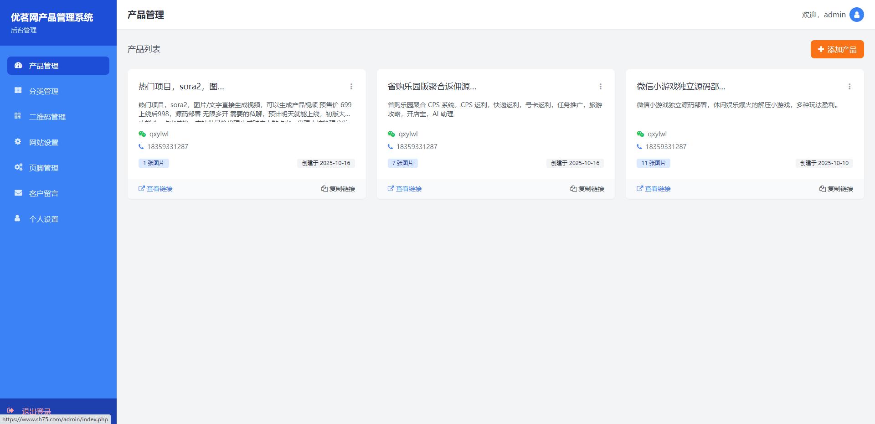Click the person icon for 个人设置
This screenshot has width=875, height=424.
[17, 218]
